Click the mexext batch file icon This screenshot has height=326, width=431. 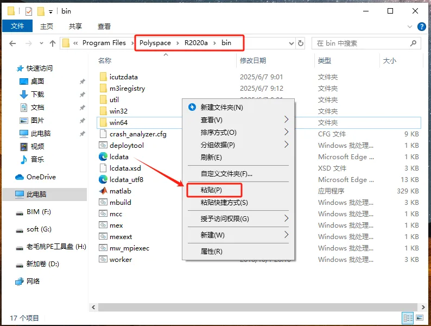click(103, 236)
